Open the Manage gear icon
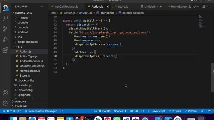Screen dimensions: 214x120 pos(5,103)
